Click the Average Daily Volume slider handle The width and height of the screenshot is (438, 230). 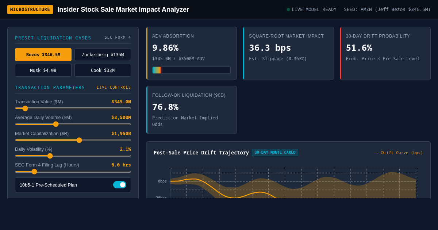click(x=56, y=124)
